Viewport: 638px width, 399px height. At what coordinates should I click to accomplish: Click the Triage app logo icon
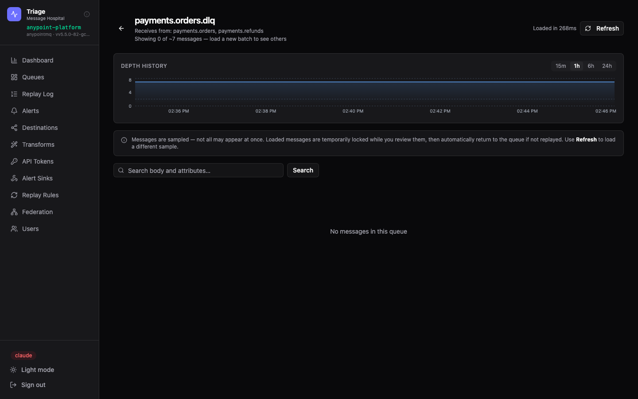pyautogui.click(x=14, y=14)
